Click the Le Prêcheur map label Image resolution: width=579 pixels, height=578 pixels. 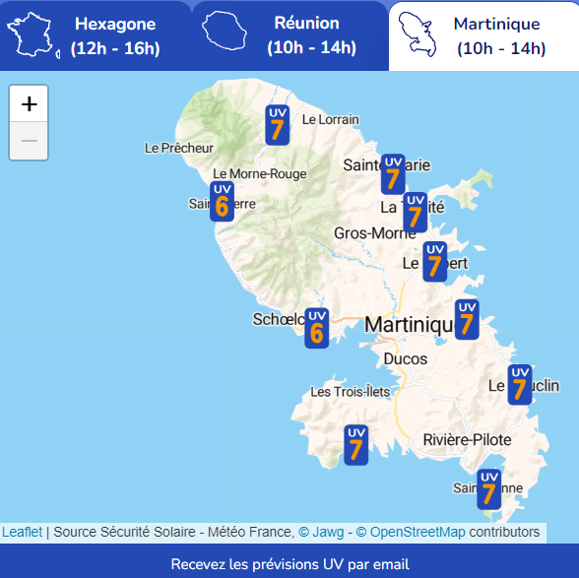coord(179,148)
